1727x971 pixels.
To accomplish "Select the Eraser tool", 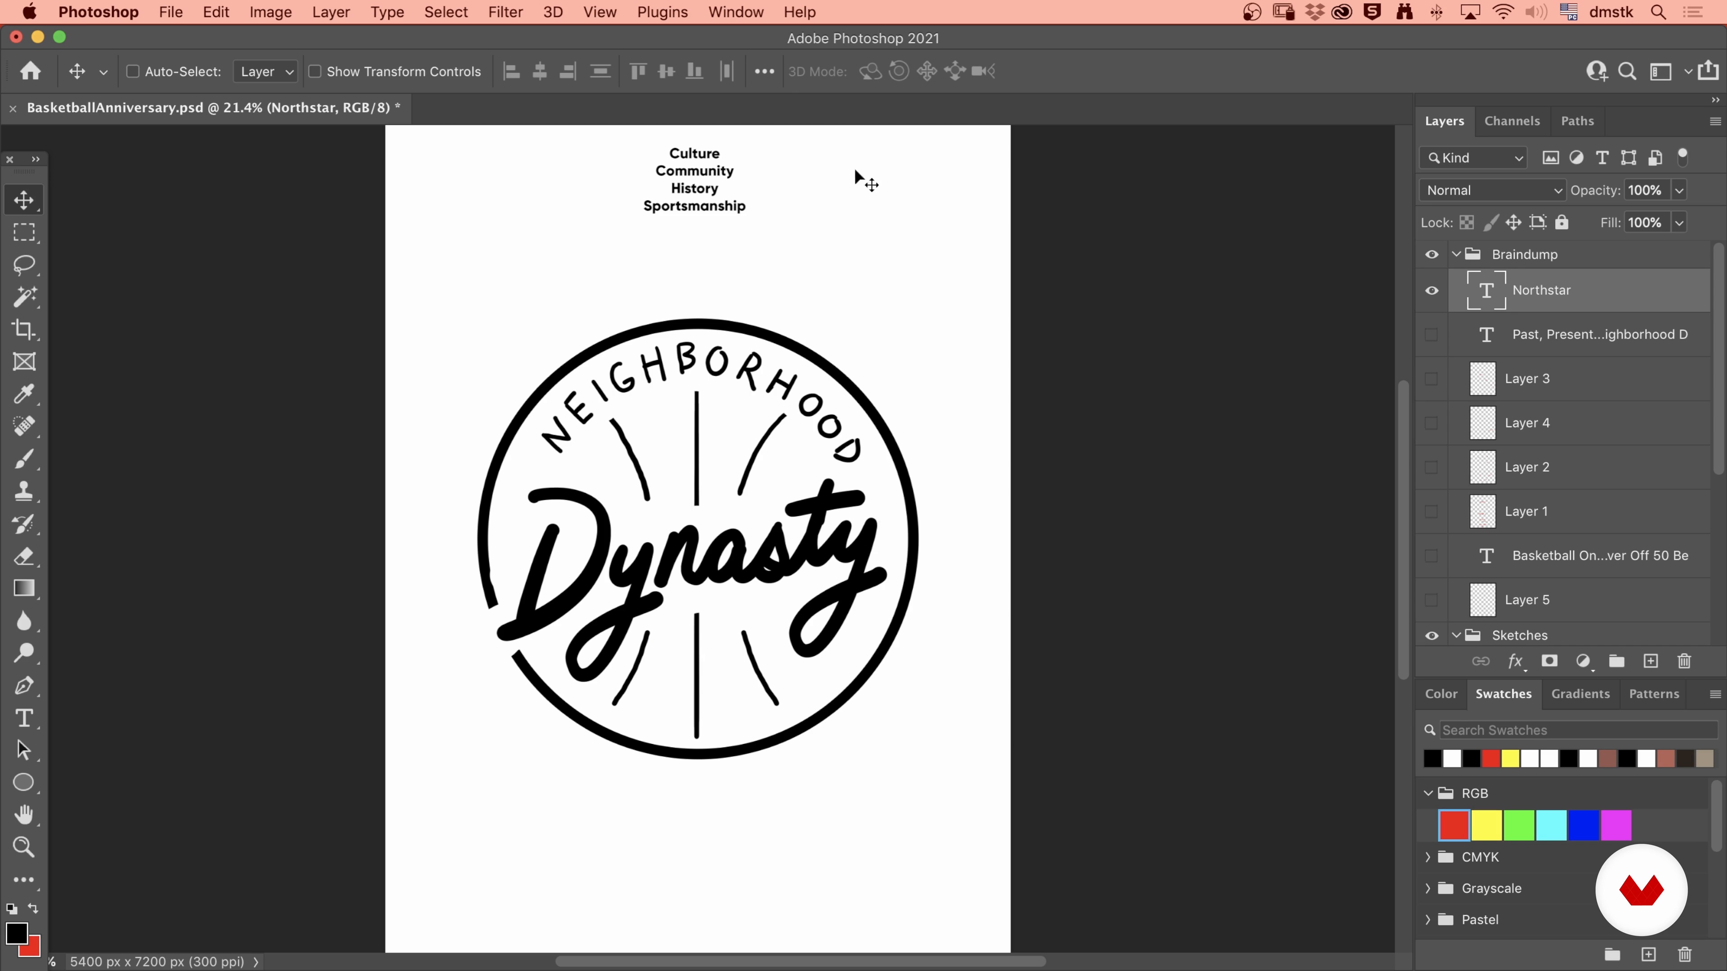I will point(24,556).
